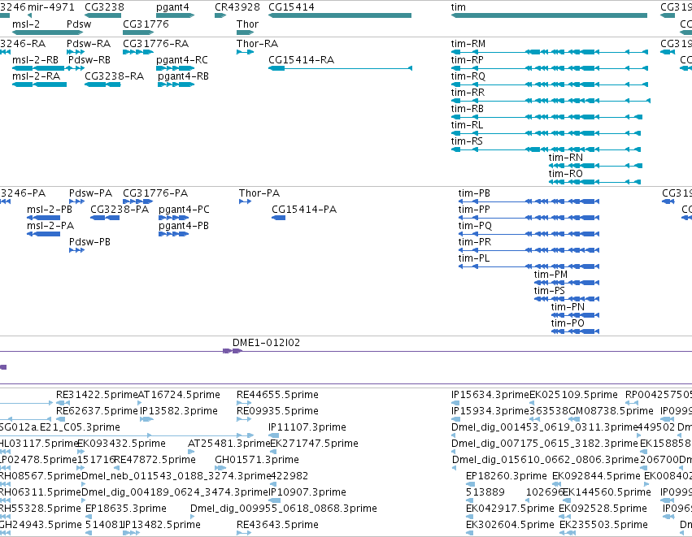Click msl-2-PA protein
692x537 pixels.
point(44,234)
